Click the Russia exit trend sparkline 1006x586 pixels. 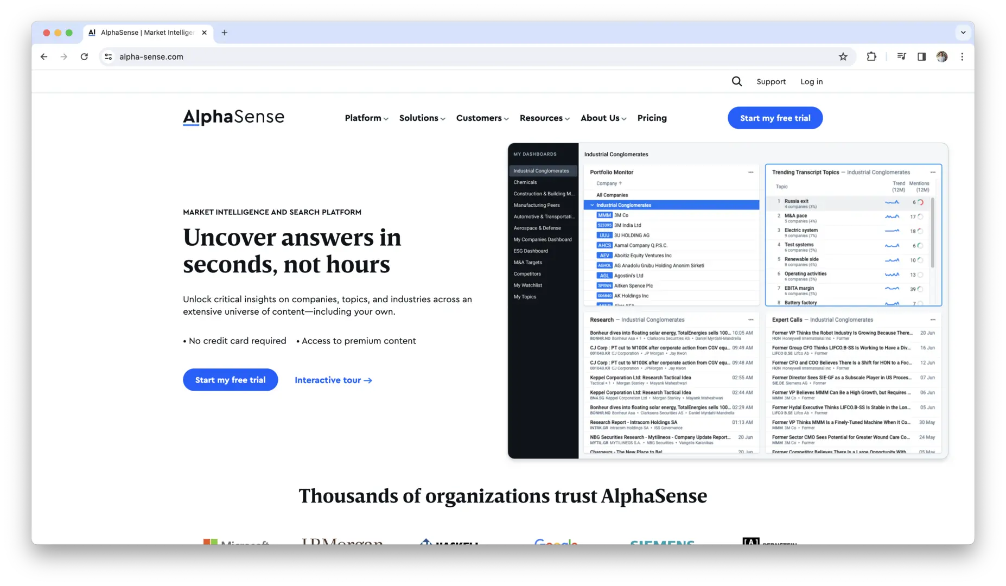click(x=892, y=202)
